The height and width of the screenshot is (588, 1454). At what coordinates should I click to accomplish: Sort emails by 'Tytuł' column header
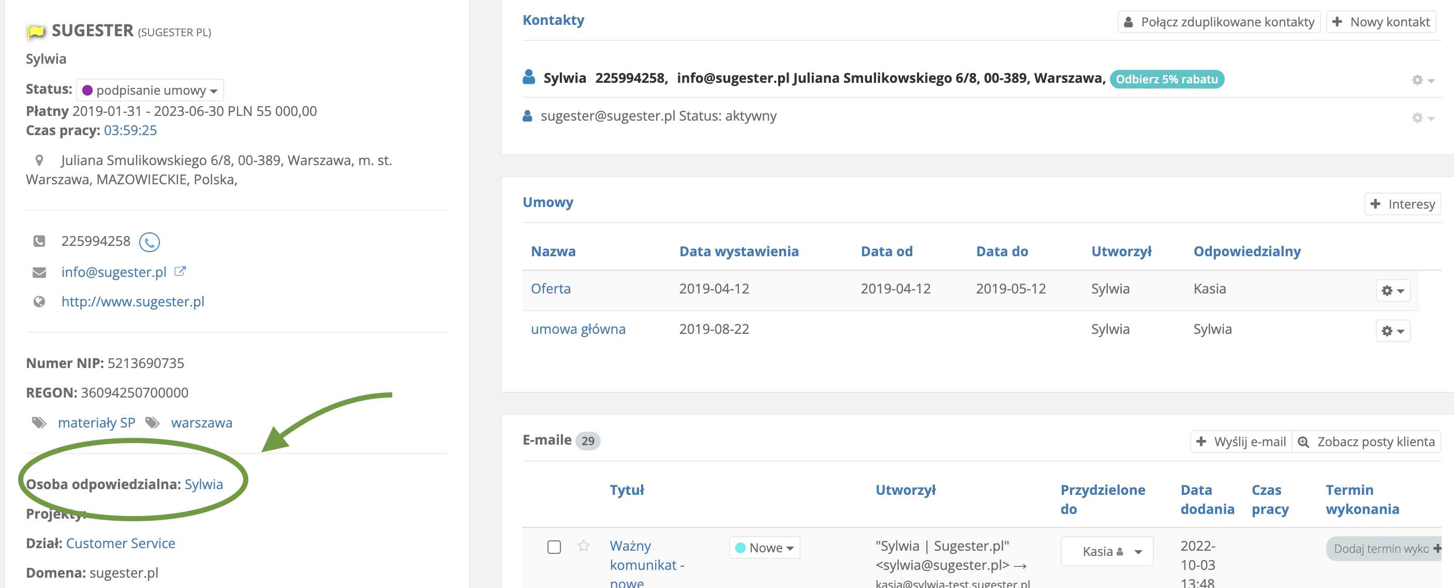[x=627, y=490]
